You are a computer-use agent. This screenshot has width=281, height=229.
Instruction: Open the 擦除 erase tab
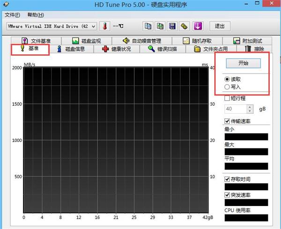(254, 49)
